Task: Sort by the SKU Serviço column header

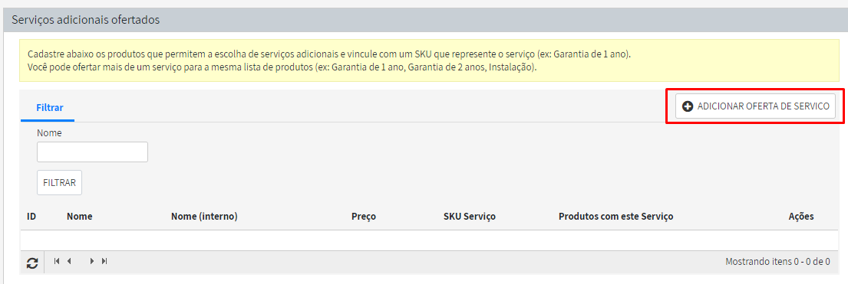Action: 470,217
